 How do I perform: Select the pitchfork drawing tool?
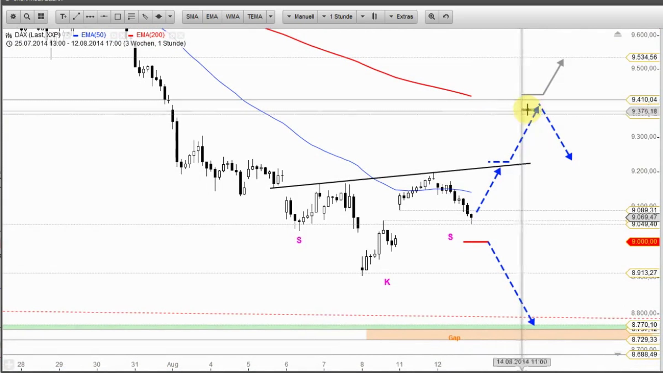tap(145, 17)
